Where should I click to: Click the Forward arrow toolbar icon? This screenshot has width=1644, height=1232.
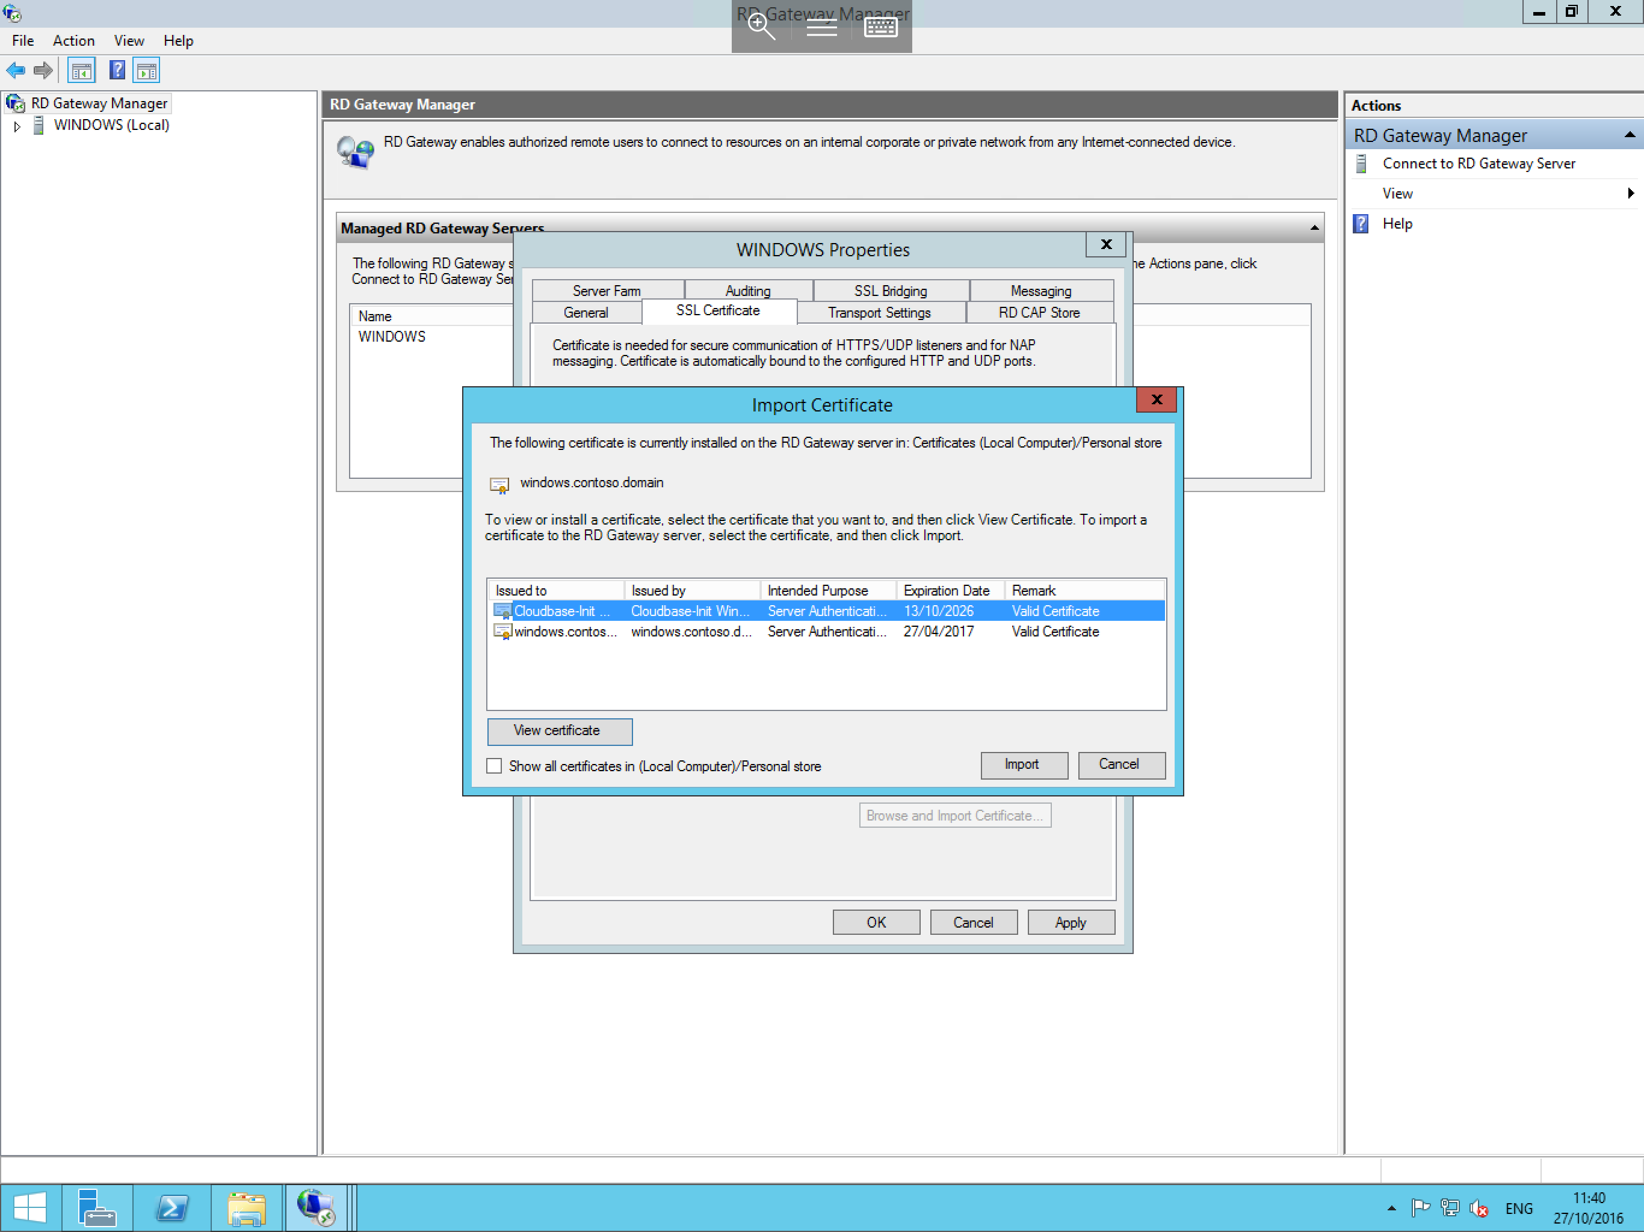pyautogui.click(x=43, y=70)
